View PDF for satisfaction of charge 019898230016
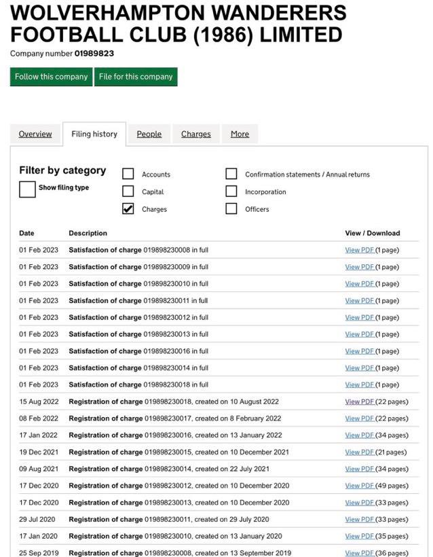The width and height of the screenshot is (433, 557). [x=360, y=351]
